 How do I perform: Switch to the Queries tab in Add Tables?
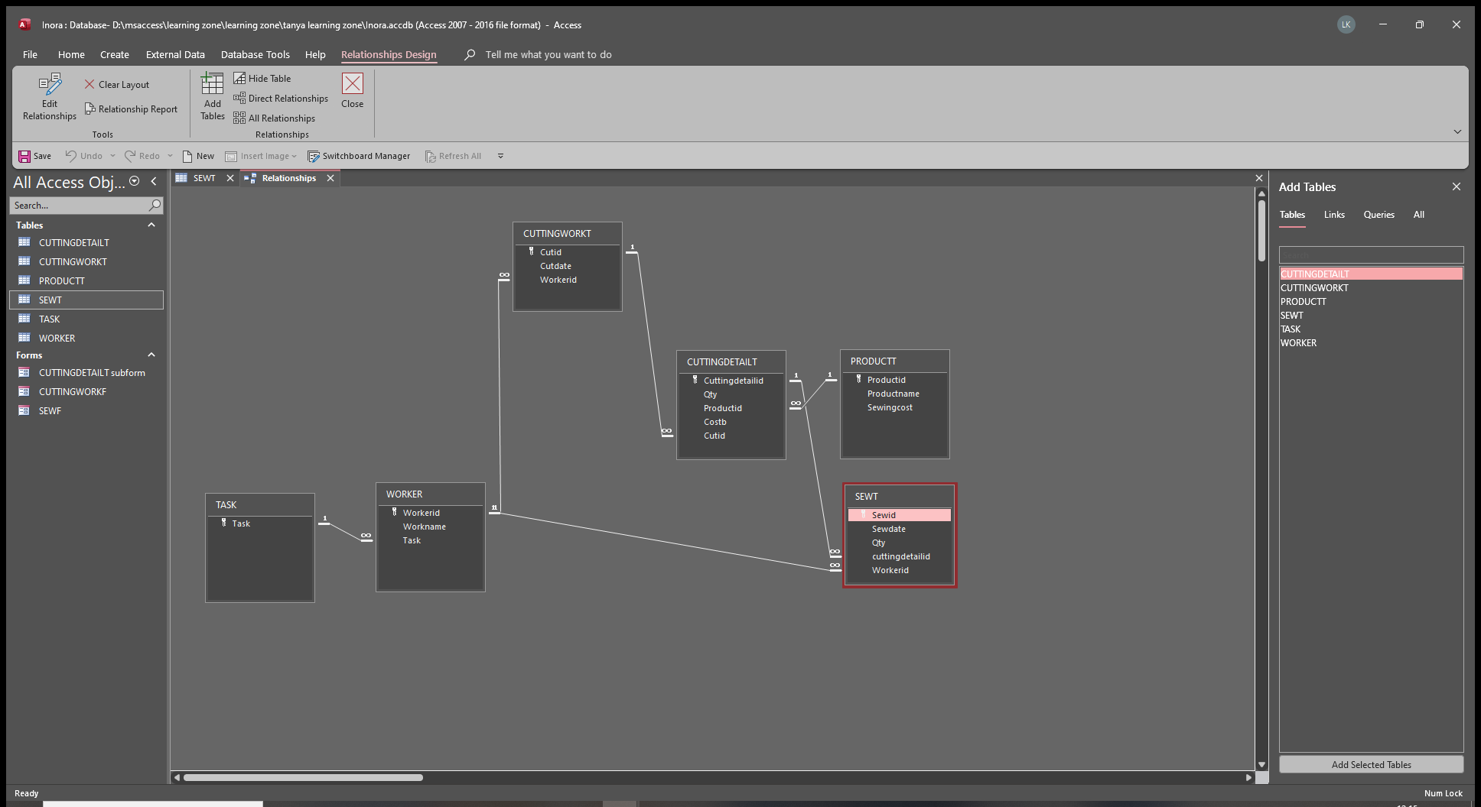pos(1378,215)
